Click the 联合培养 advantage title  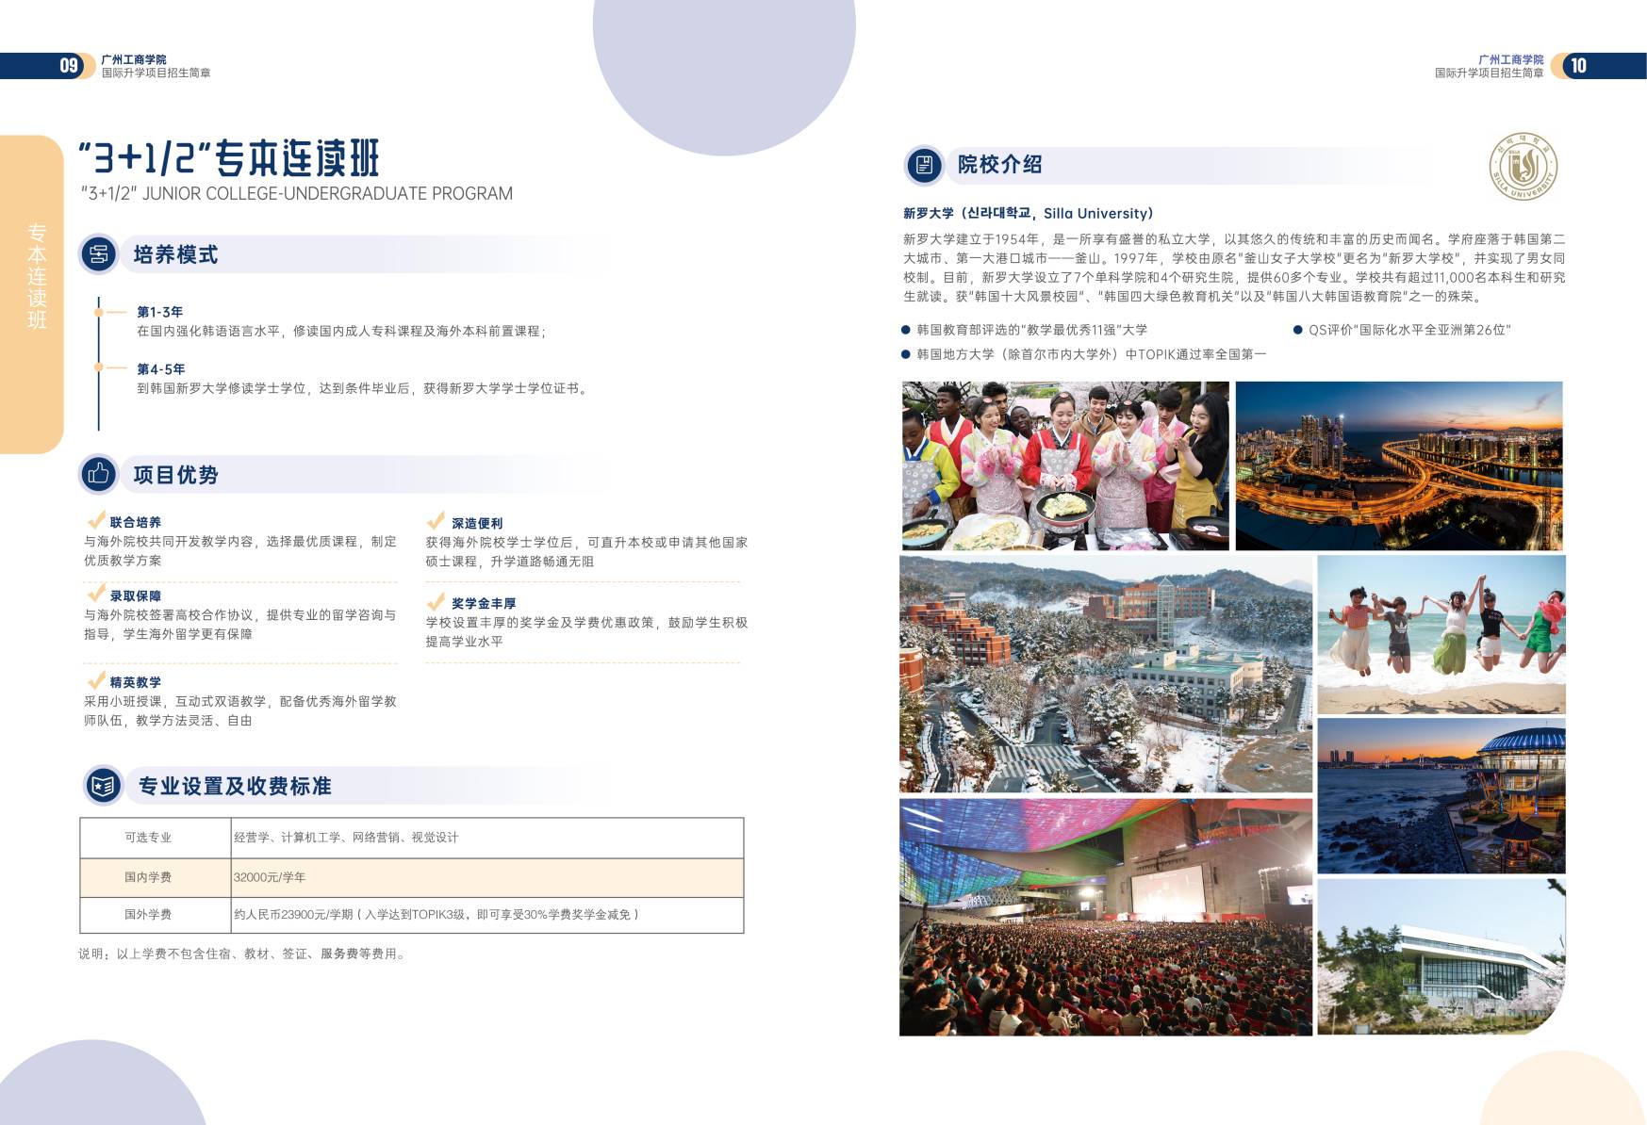coord(136,522)
